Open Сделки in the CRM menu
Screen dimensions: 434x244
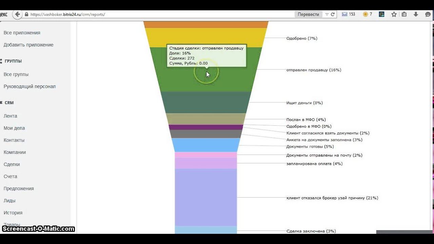pos(12,164)
